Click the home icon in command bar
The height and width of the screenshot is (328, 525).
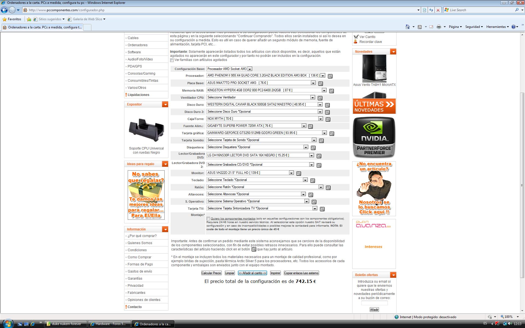[x=408, y=27]
